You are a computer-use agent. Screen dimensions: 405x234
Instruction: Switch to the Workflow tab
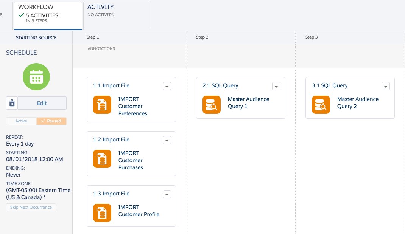[48, 15]
